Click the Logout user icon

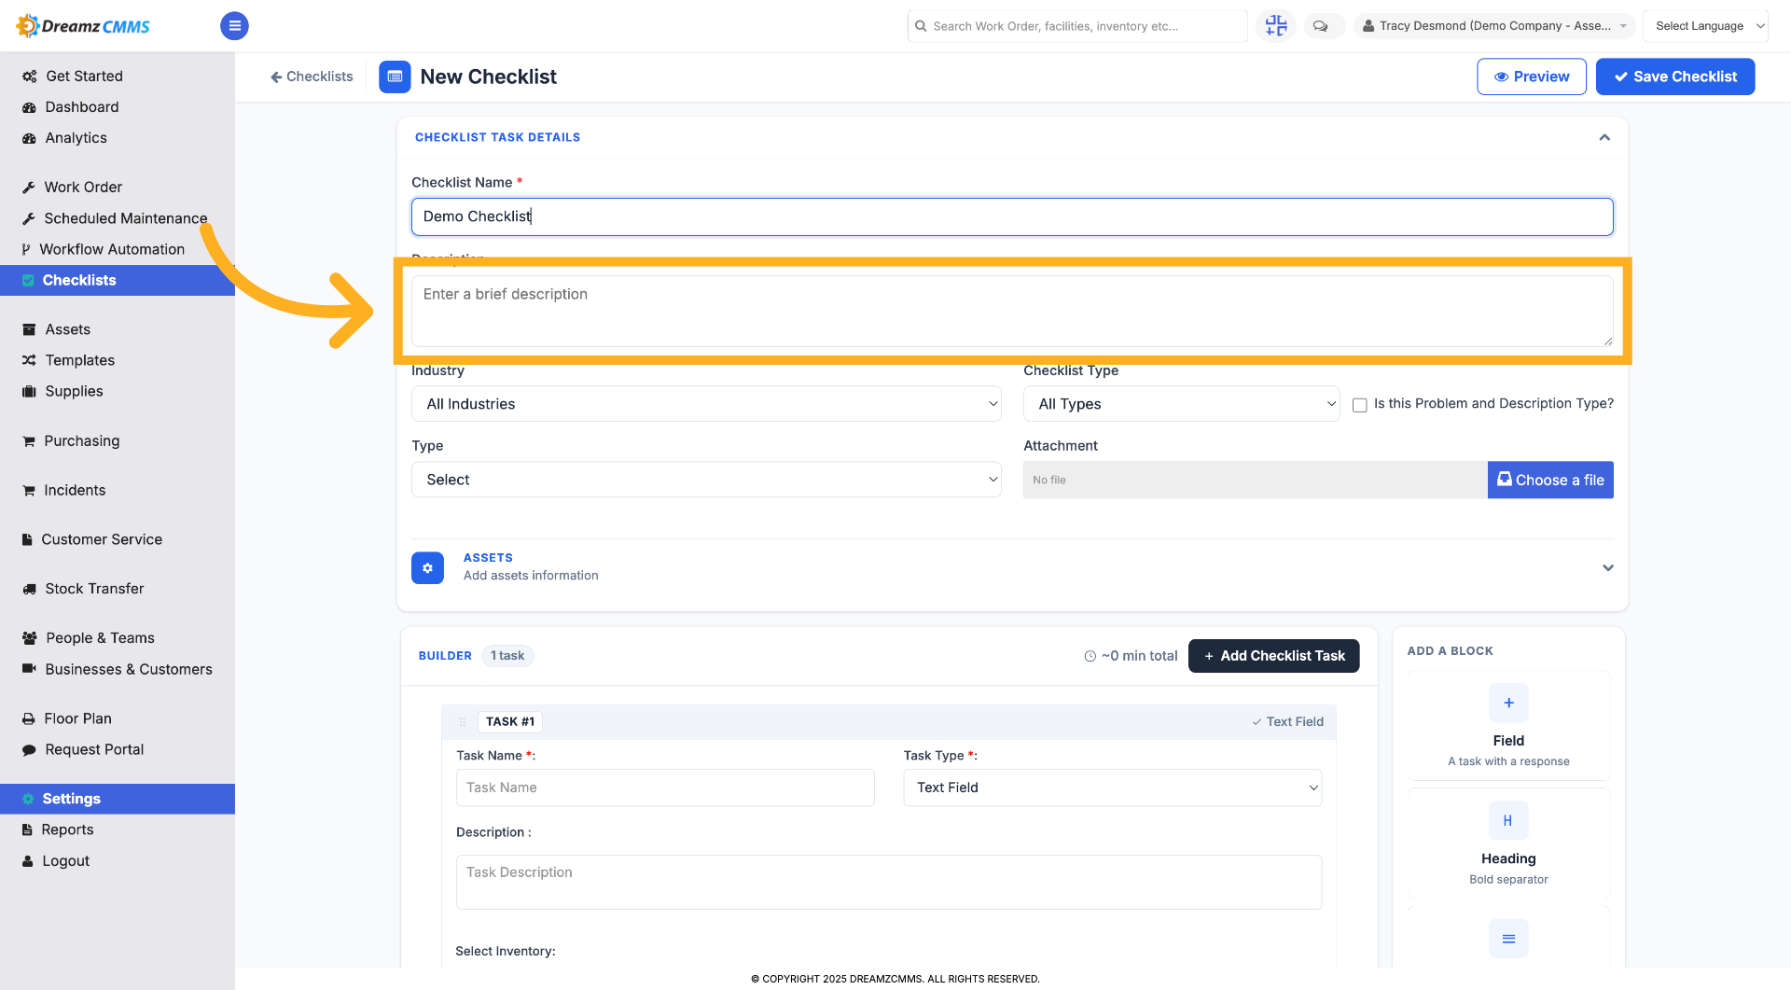click(28, 862)
